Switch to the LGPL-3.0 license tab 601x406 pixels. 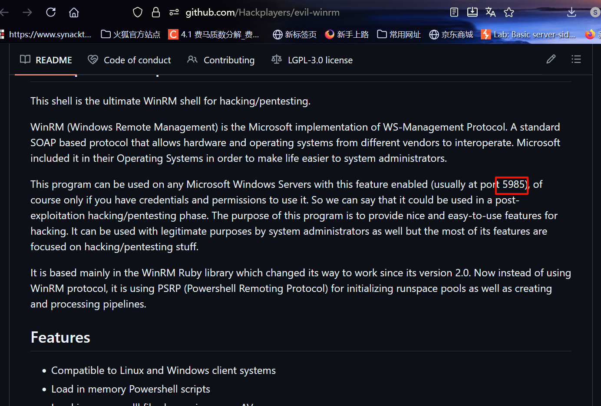click(312, 60)
